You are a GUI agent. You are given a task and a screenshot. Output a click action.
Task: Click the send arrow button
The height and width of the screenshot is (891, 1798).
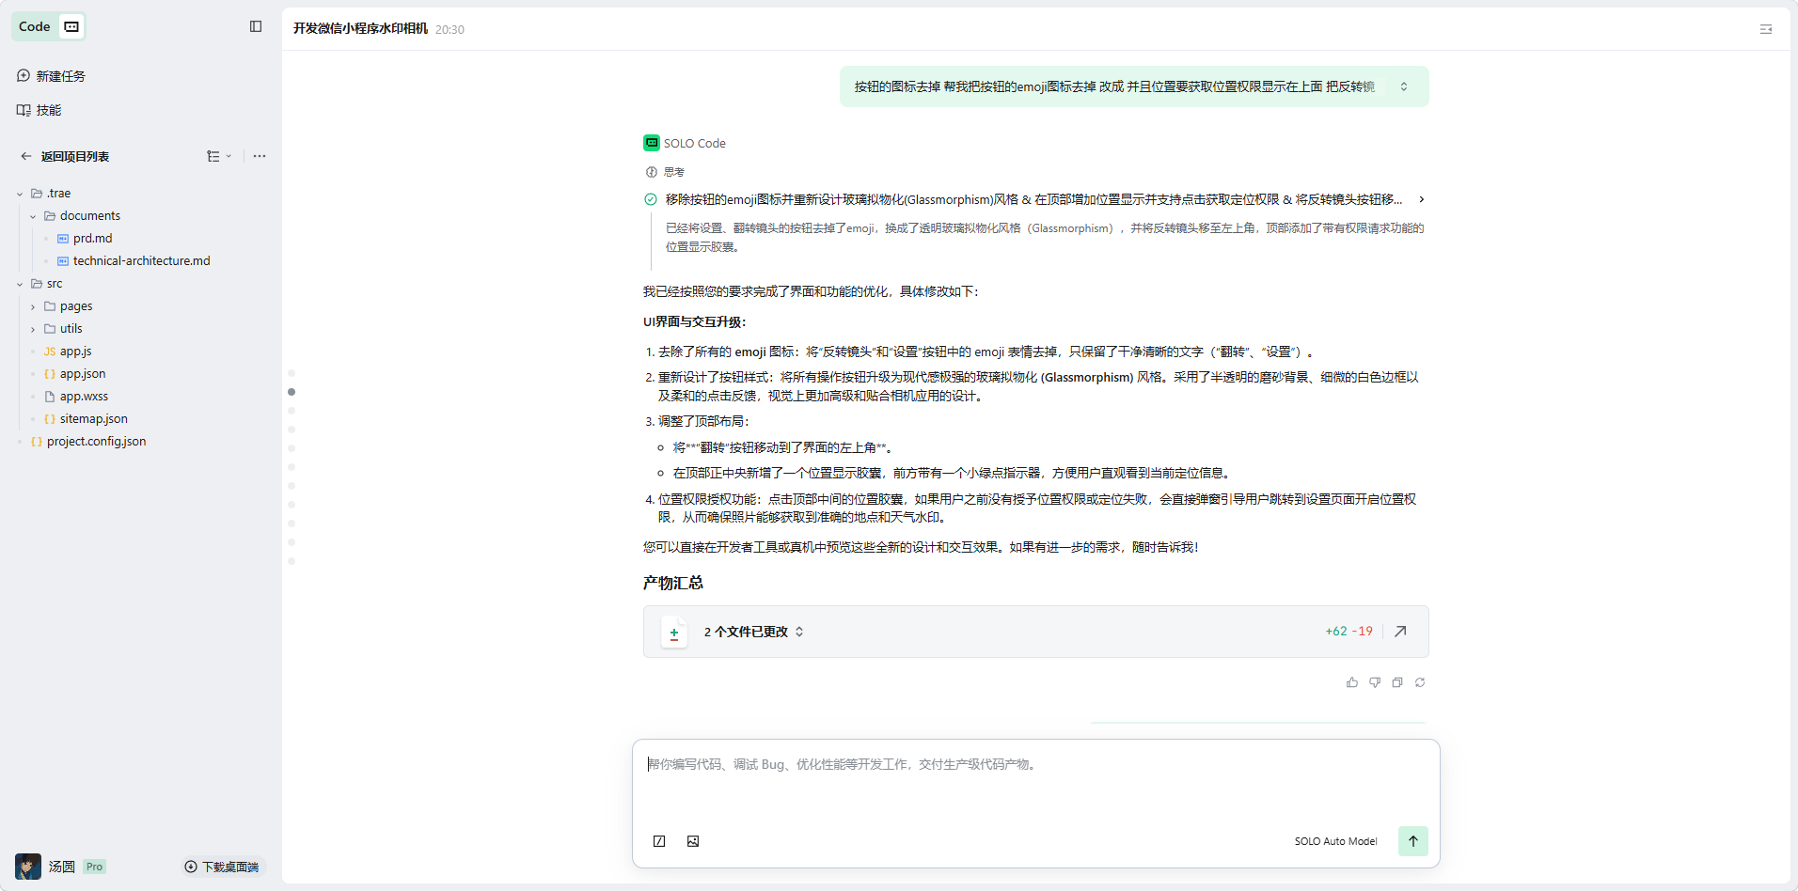click(x=1412, y=841)
